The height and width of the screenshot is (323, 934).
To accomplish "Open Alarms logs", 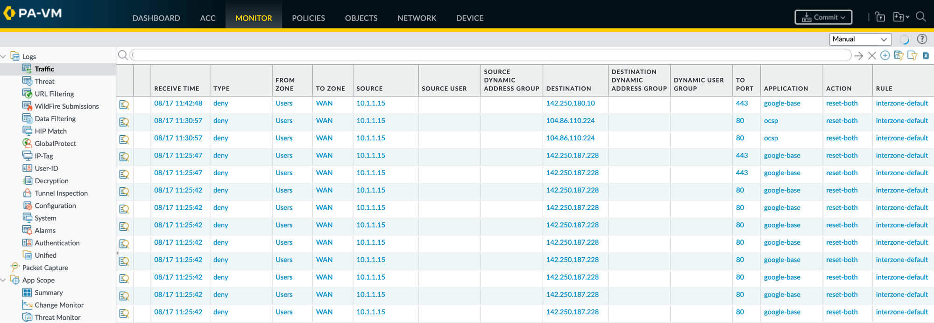I will click(45, 230).
